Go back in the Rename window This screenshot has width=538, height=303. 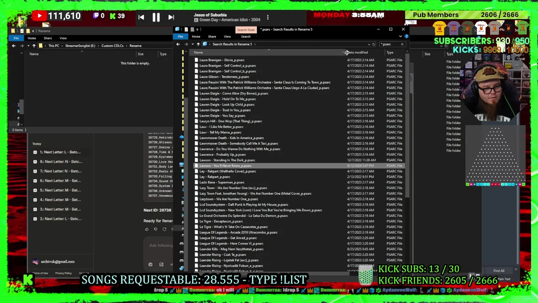pyautogui.click(x=14, y=46)
